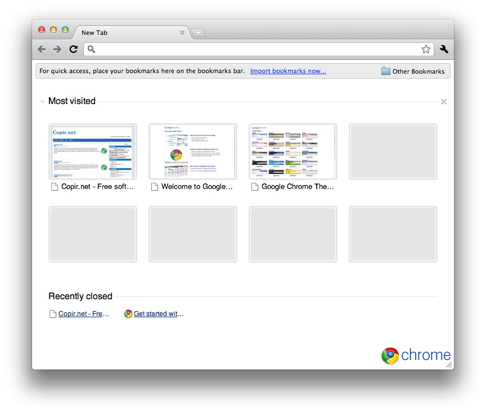The width and height of the screenshot is (486, 414).
Task: Click the window resize grip corner
Action: [449, 365]
